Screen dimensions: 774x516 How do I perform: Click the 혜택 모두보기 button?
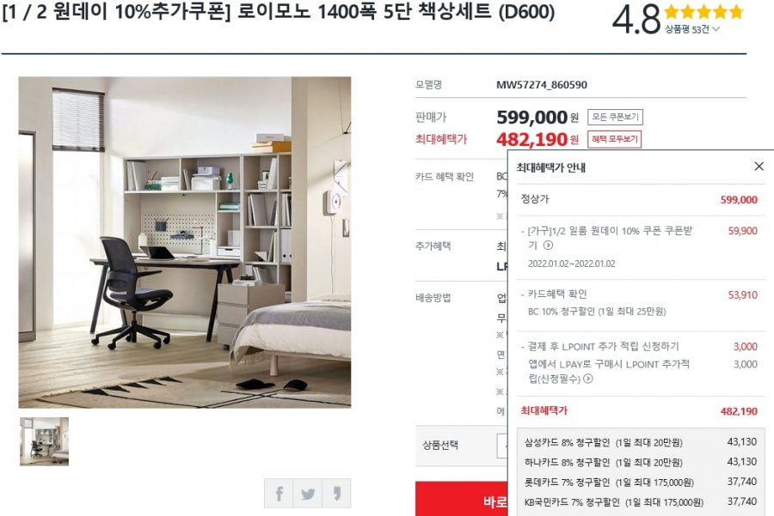click(615, 139)
